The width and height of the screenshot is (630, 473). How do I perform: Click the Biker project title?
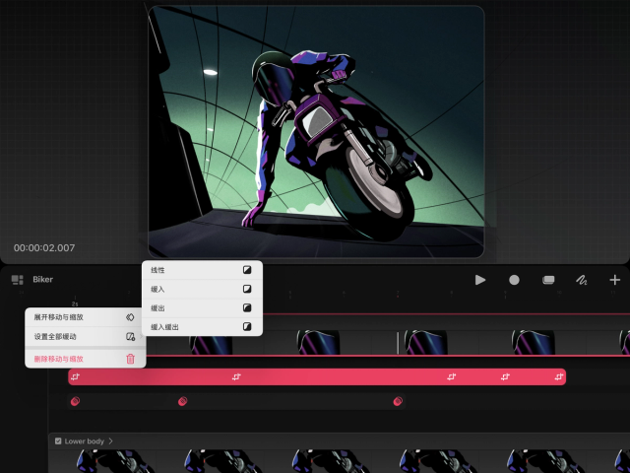click(43, 280)
